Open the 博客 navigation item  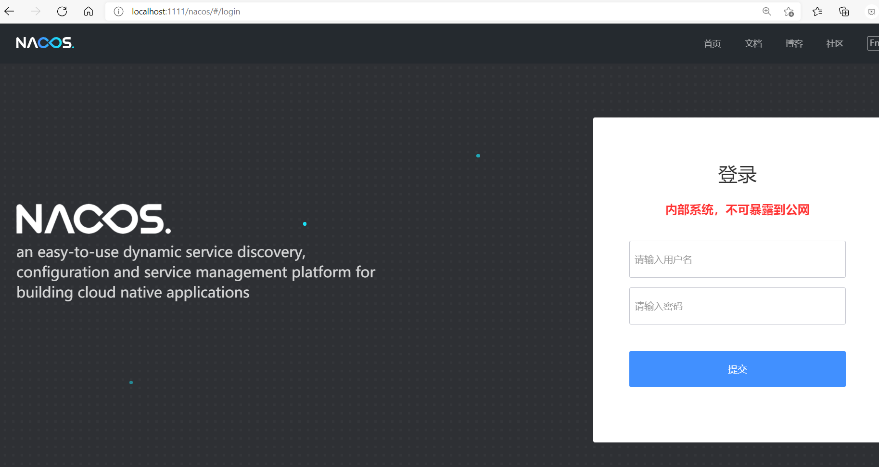pyautogui.click(x=794, y=44)
